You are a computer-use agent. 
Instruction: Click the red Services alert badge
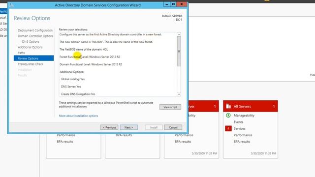228,128
